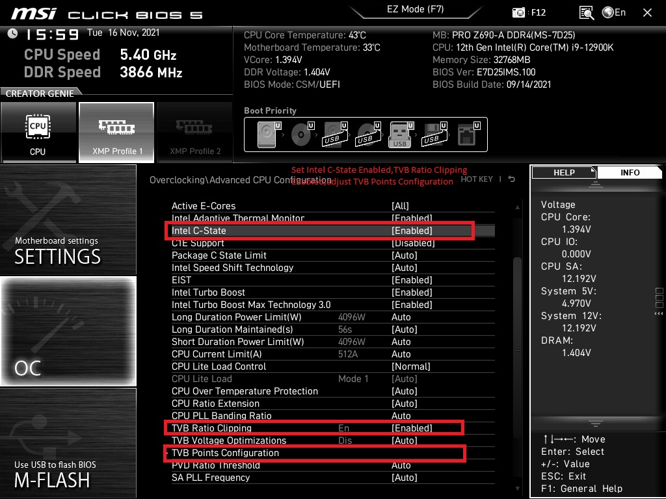Switch to EZ Mode (F7)
The height and width of the screenshot is (499, 666).
(415, 9)
